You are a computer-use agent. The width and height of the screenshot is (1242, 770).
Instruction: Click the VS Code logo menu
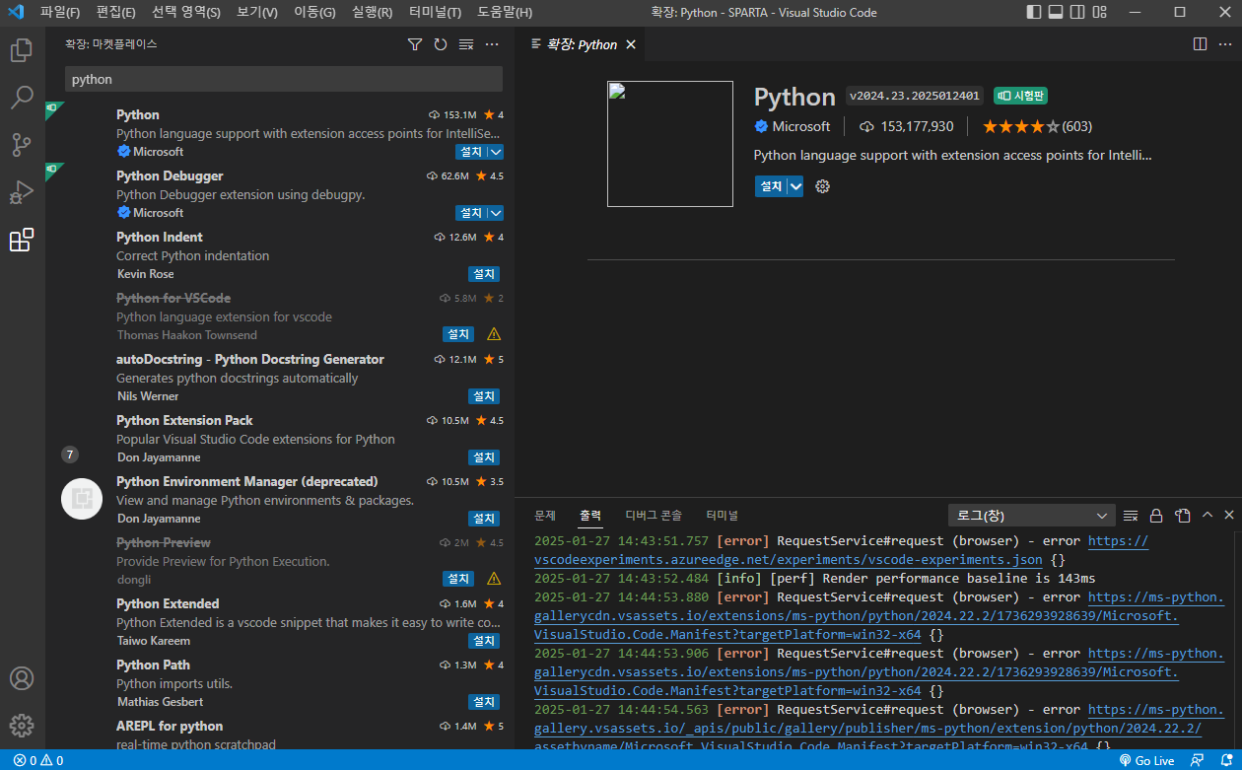tap(16, 12)
